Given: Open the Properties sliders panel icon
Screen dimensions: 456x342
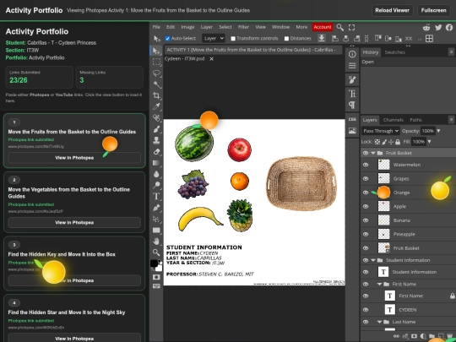Looking at the screenshot, I should point(352,66).
